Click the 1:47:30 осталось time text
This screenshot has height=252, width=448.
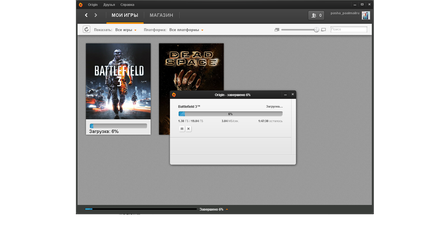tap(270, 121)
